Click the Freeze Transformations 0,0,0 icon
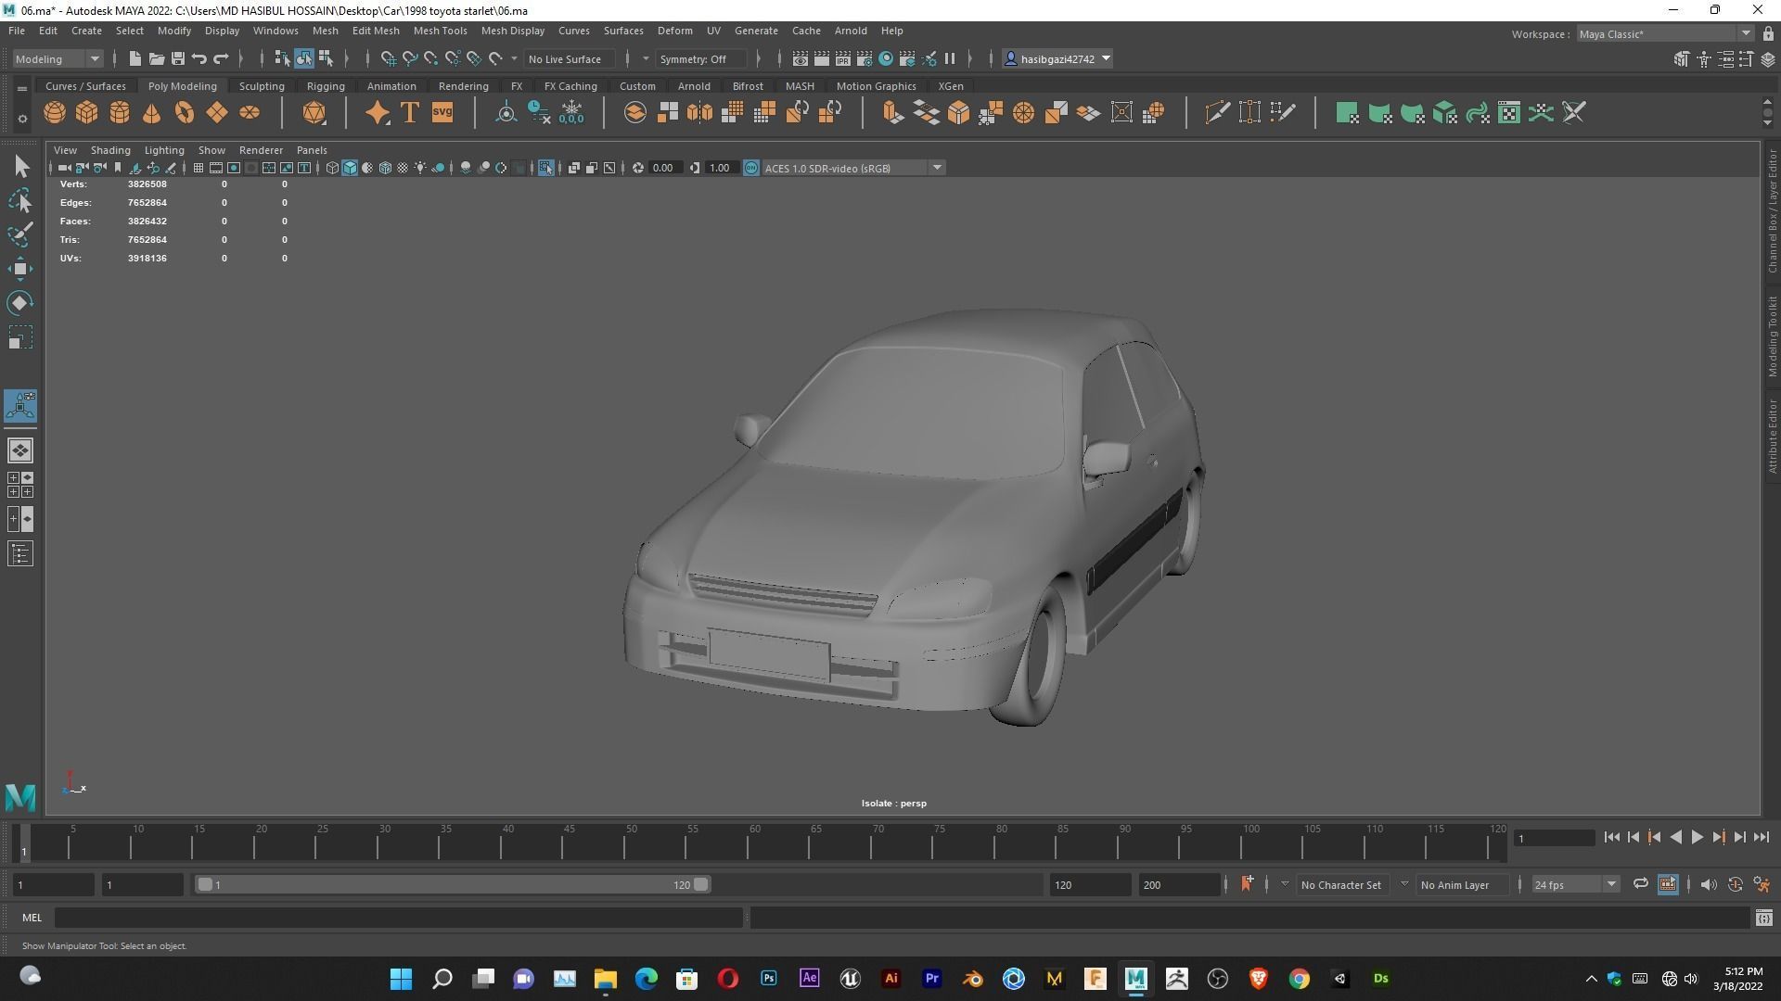This screenshot has height=1001, width=1781. coord(571,113)
